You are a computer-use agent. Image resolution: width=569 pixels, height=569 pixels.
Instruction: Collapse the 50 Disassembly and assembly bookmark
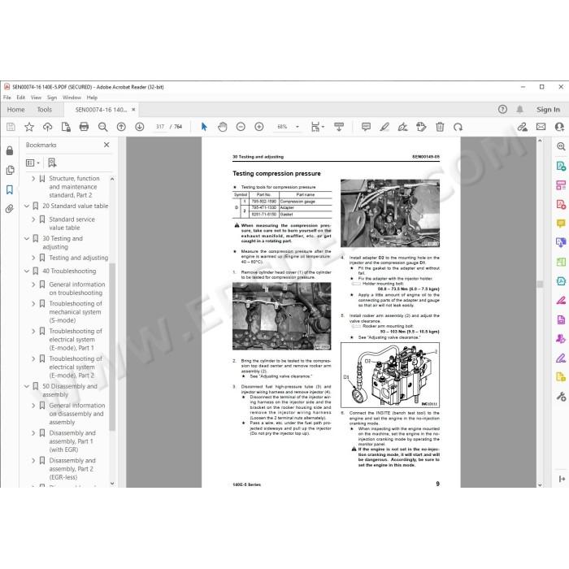[x=27, y=386]
